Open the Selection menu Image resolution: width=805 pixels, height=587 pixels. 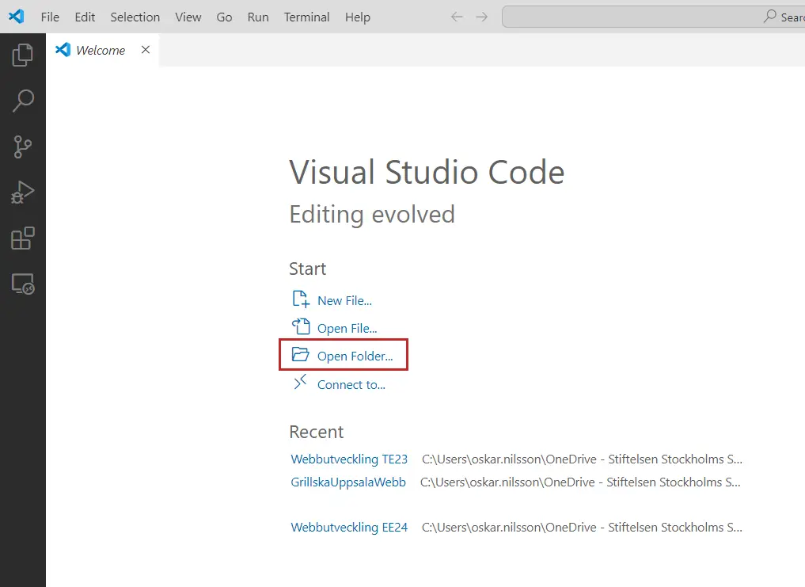pyautogui.click(x=135, y=17)
